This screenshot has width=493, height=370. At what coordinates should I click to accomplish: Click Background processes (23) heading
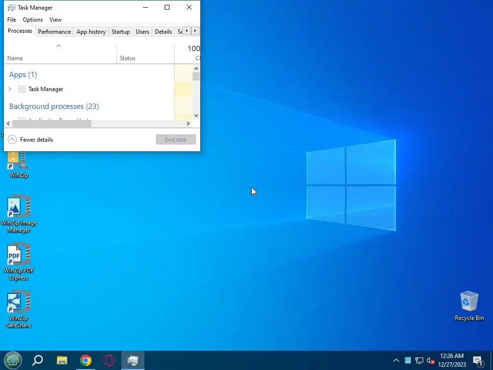point(54,106)
